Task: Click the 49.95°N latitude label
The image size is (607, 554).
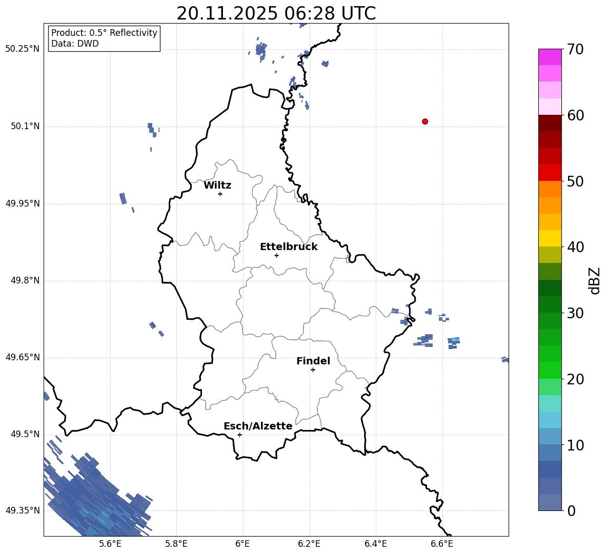Action: 23,203
